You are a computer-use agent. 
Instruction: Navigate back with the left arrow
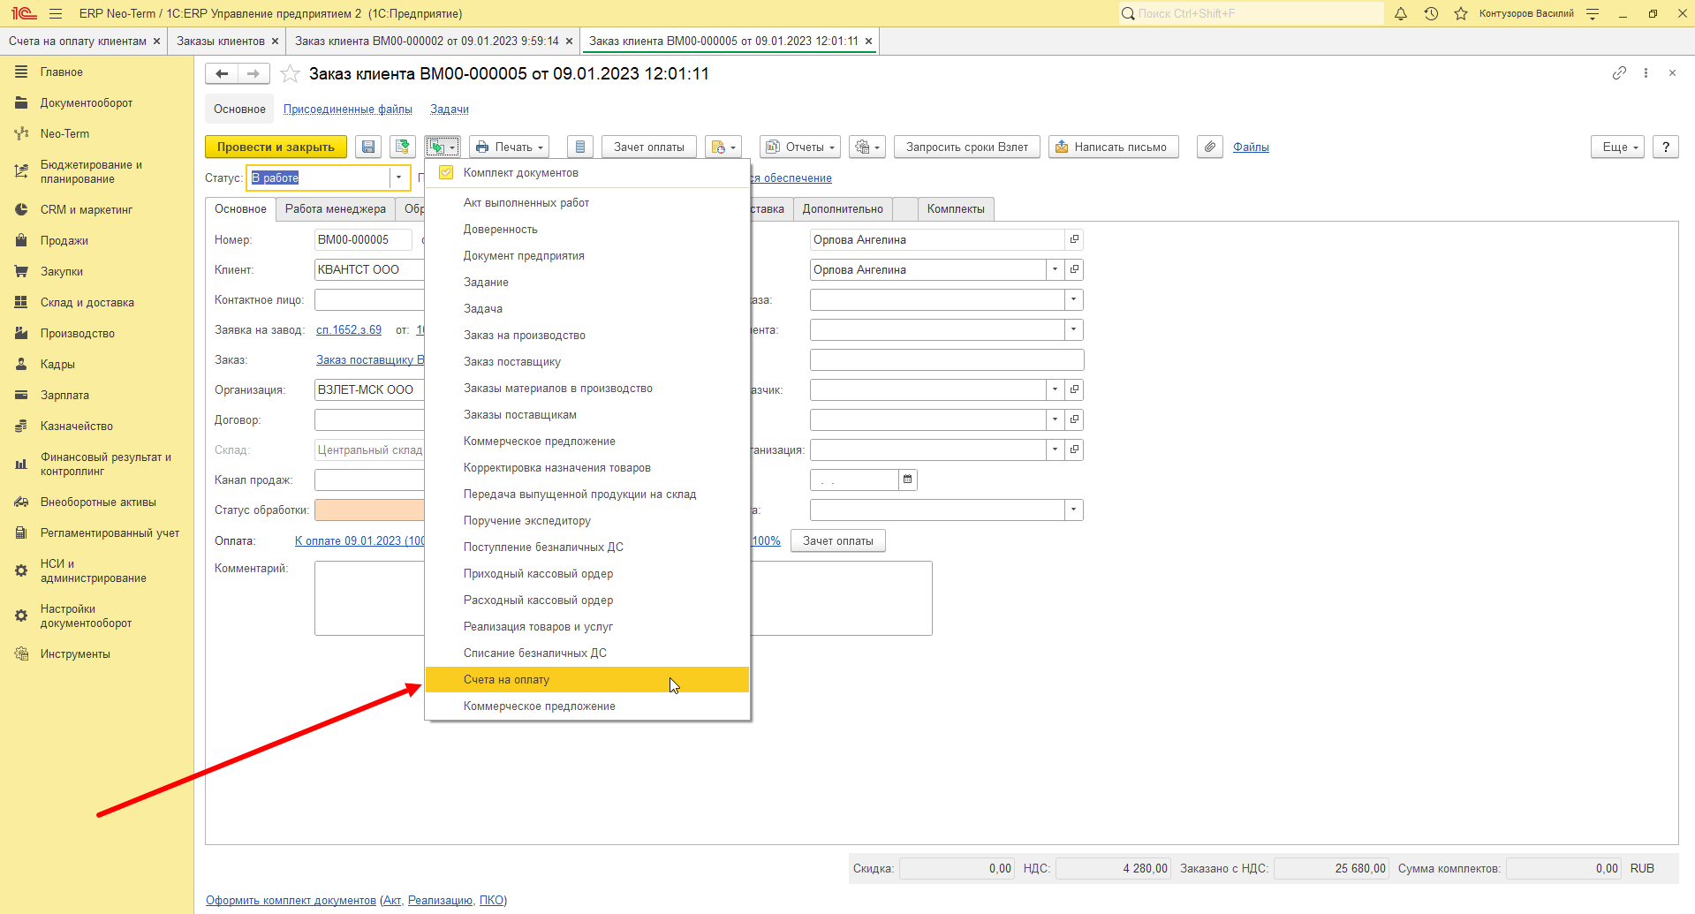point(222,74)
